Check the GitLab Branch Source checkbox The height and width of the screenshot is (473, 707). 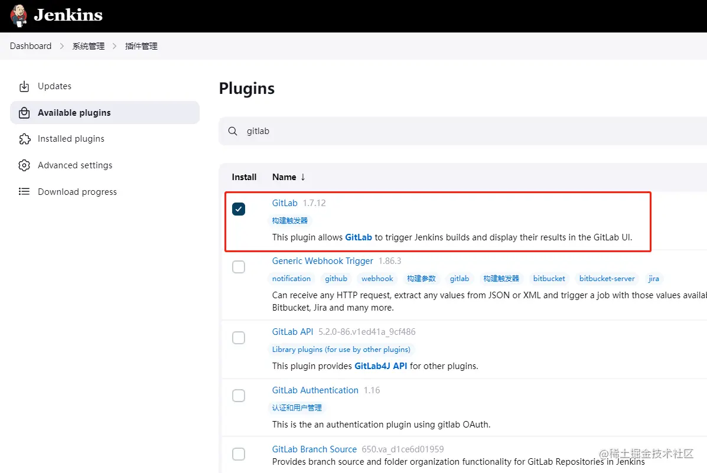[239, 454]
